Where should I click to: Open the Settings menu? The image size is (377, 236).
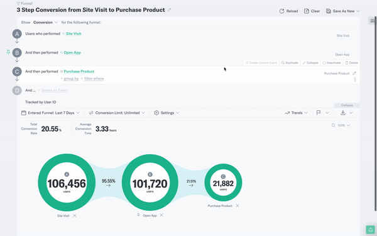[x=167, y=113]
